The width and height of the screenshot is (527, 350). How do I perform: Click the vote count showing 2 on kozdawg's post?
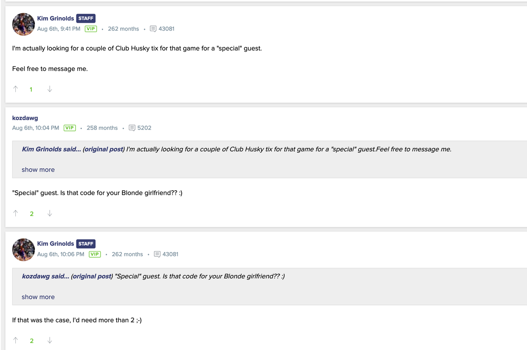tap(31, 213)
